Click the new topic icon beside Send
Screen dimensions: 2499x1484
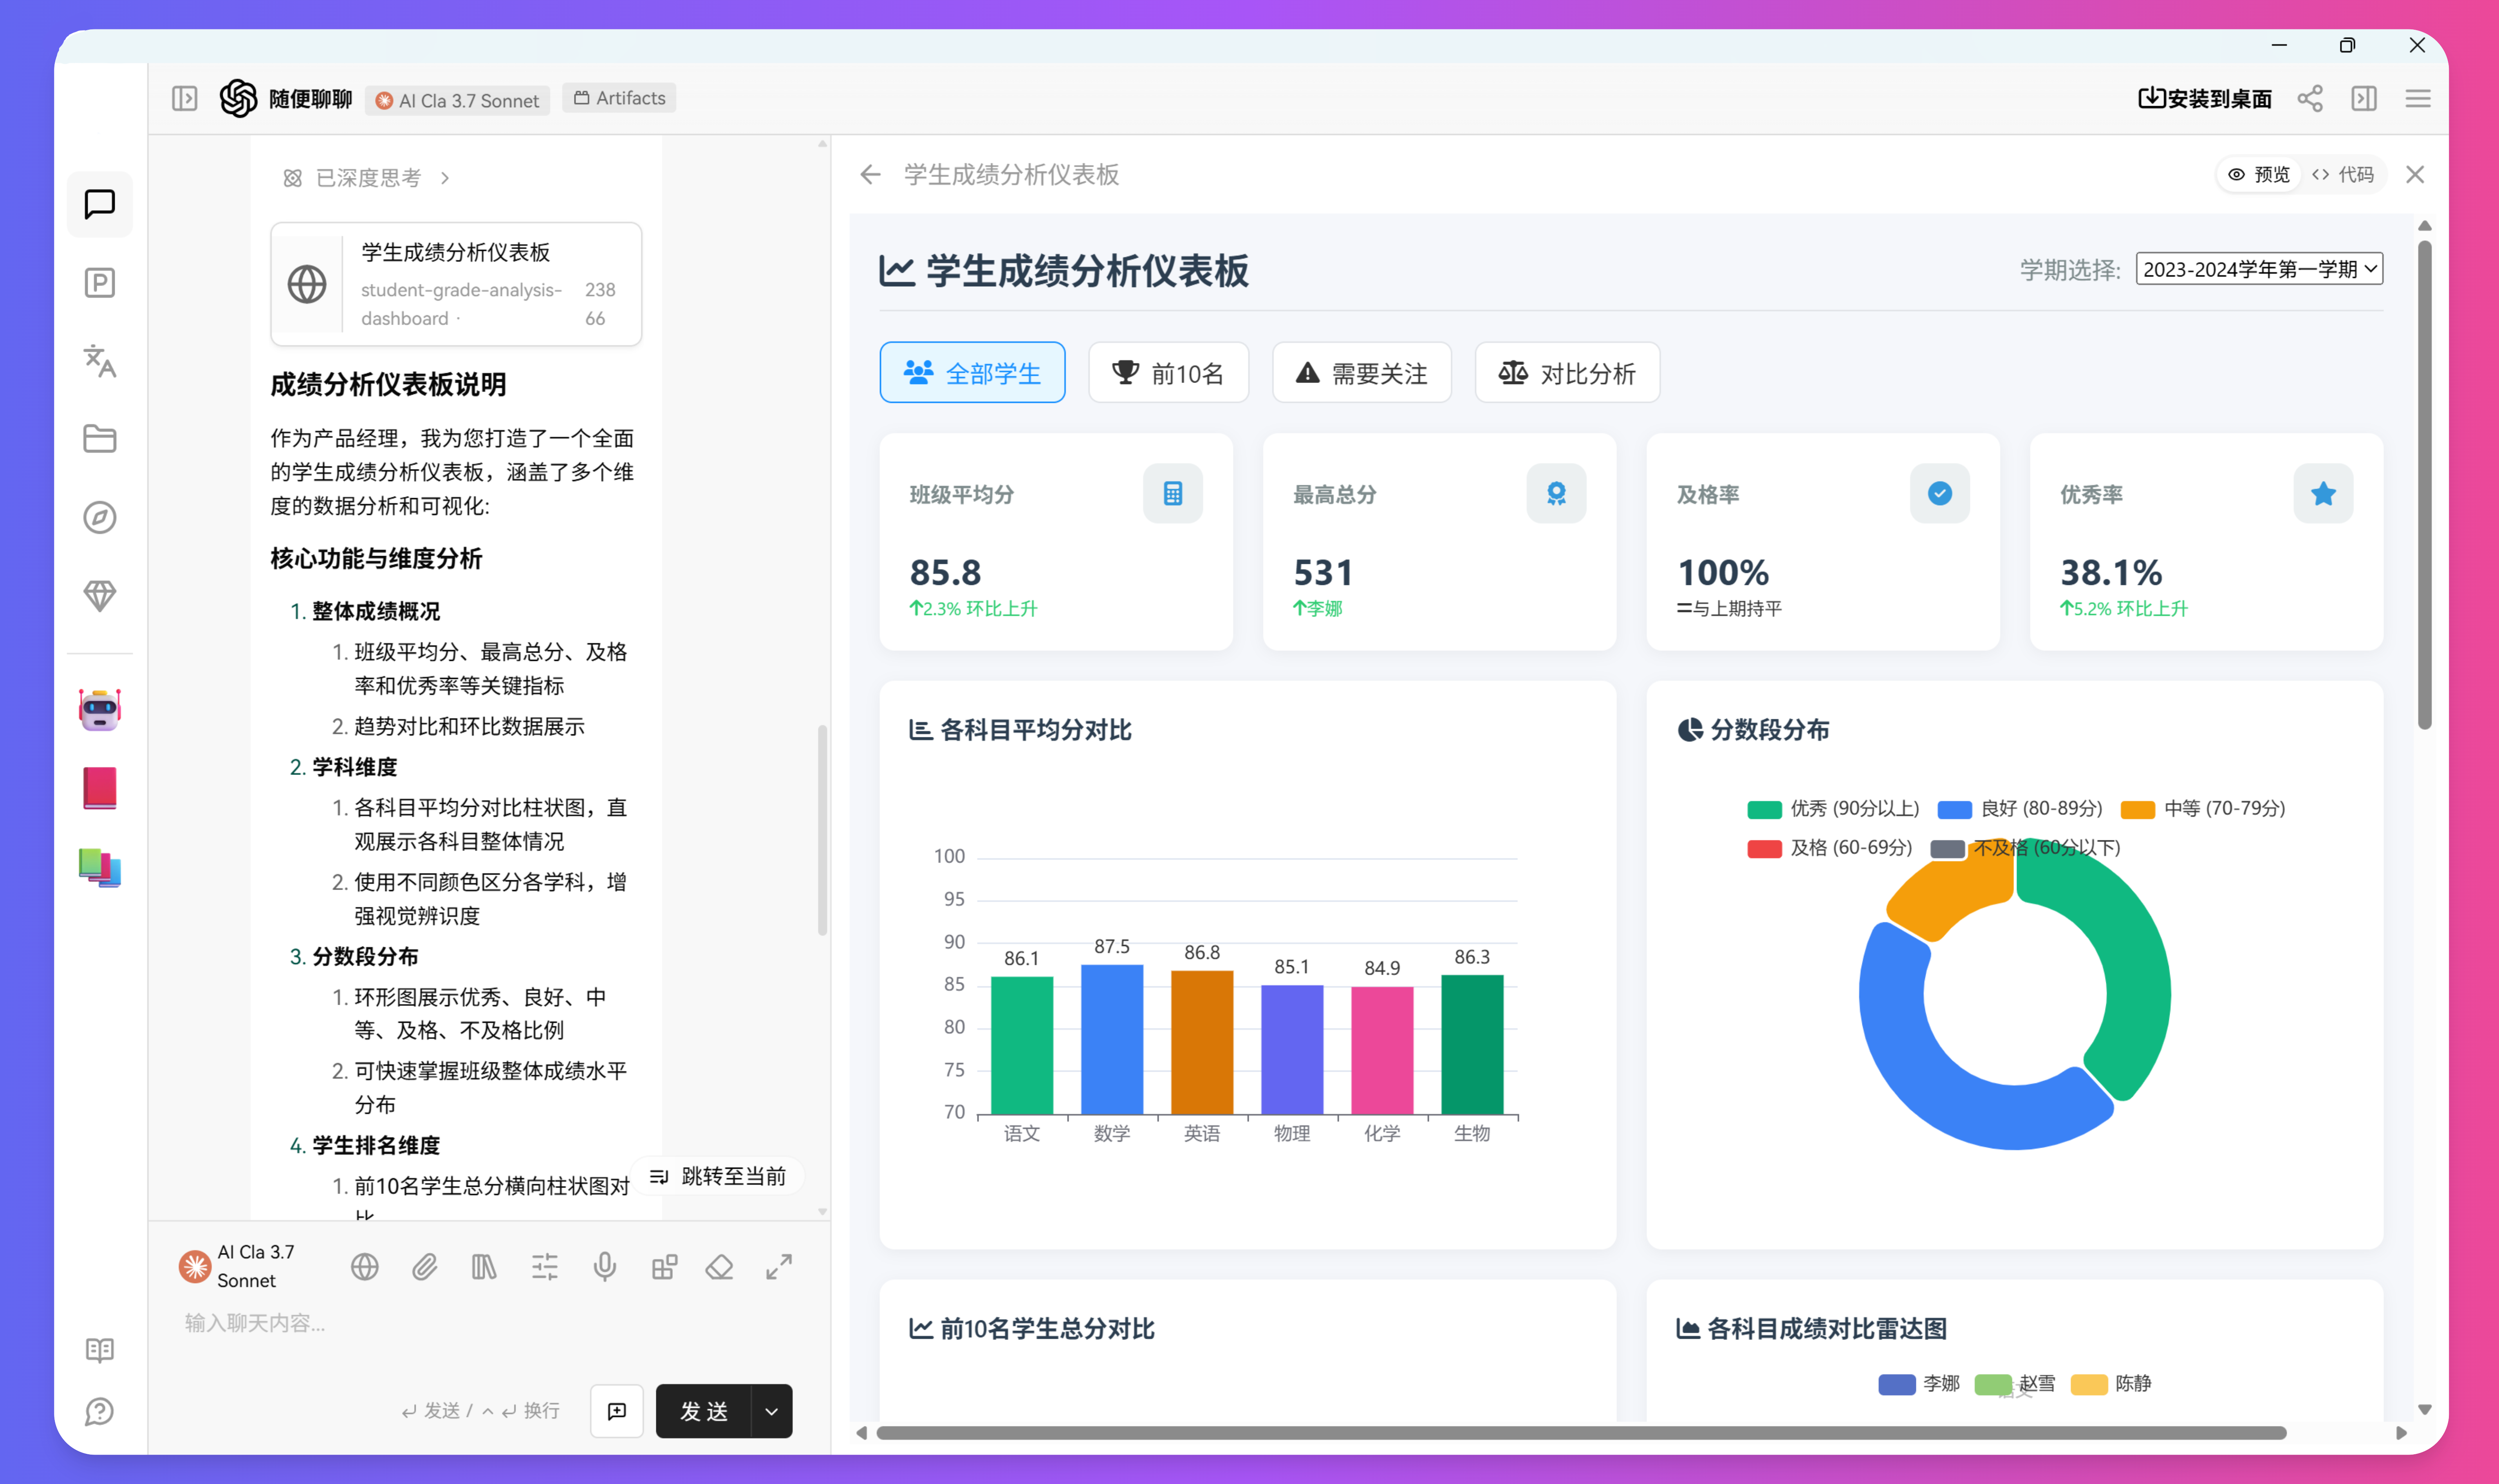tap(617, 1411)
